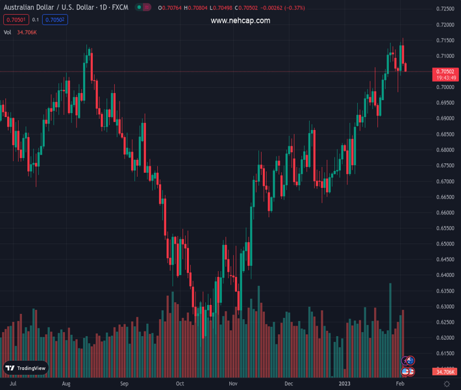The width and height of the screenshot is (461, 390).
Task: Click the 0.65000 price axis label
Action: coord(445,244)
